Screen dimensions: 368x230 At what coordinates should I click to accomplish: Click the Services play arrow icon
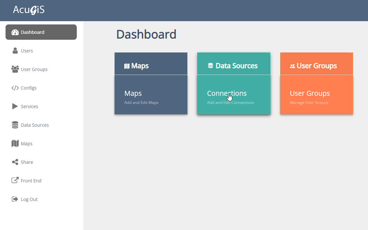coord(15,107)
